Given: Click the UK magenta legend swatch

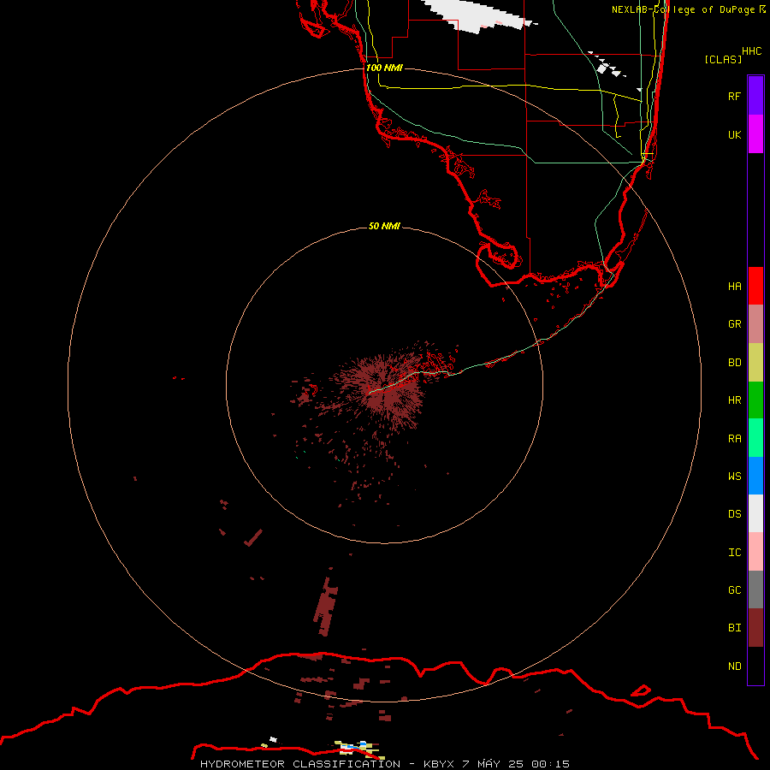Looking at the screenshot, I should (x=755, y=134).
